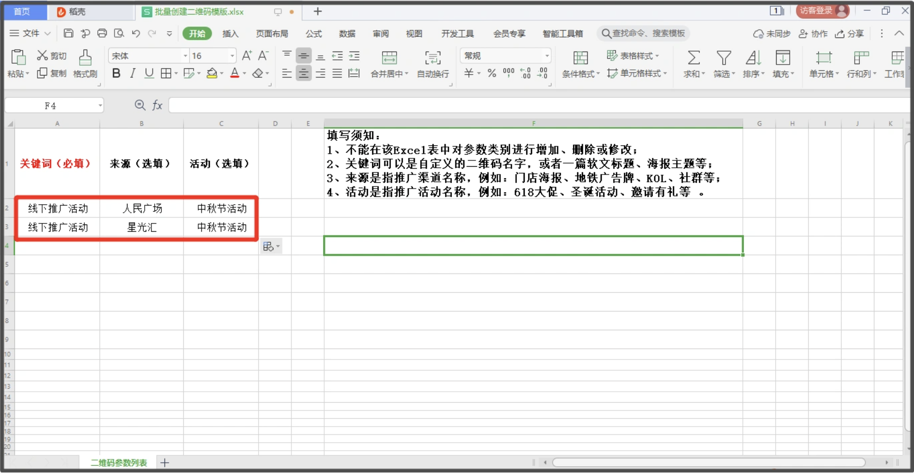Image resolution: width=914 pixels, height=473 pixels.
Task: Click the Conditional Formatting (条件格式) icon
Action: 580,57
